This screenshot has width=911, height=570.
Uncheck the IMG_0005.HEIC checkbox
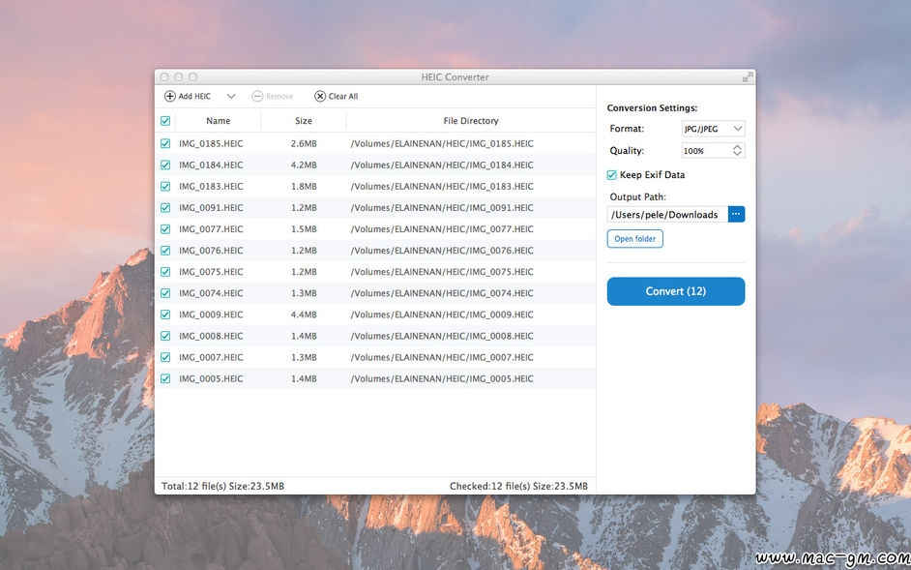(x=165, y=378)
